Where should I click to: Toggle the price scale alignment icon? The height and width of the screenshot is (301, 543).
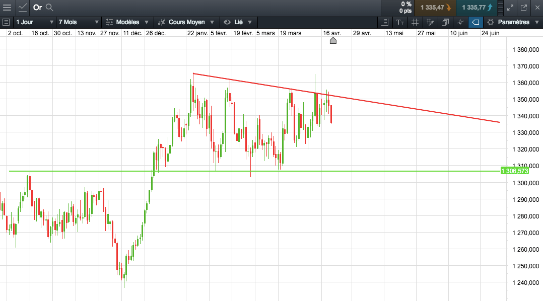[385, 22]
